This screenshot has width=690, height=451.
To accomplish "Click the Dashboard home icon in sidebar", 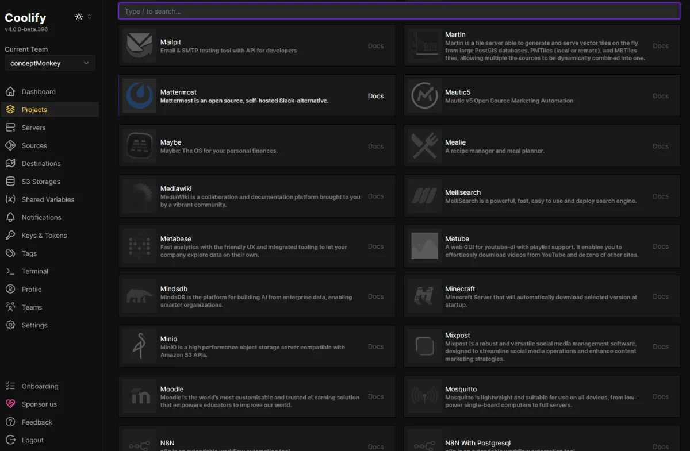I will (10, 91).
